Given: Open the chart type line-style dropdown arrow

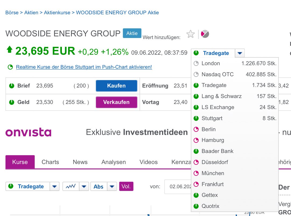Looking at the screenshot, I should pyautogui.click(x=84, y=186).
